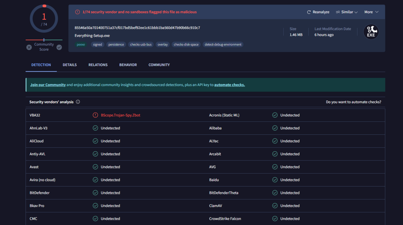Follow the Join our Community link
This screenshot has height=225, width=403.
(x=48, y=85)
